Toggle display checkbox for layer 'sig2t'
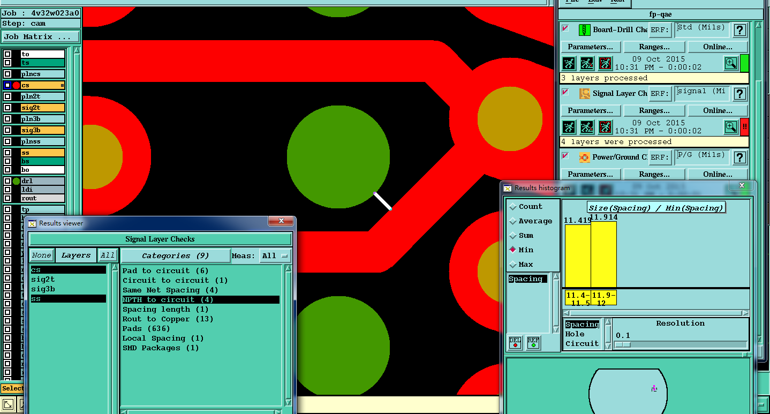The width and height of the screenshot is (770, 414). click(7, 108)
